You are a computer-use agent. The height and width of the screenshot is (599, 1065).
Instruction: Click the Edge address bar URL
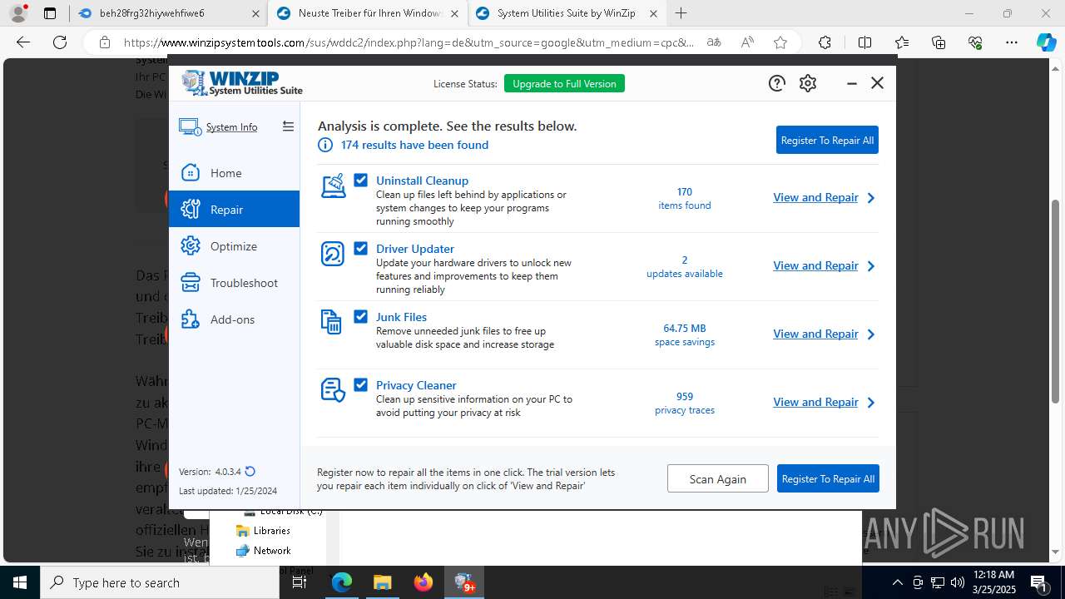pyautogui.click(x=409, y=42)
